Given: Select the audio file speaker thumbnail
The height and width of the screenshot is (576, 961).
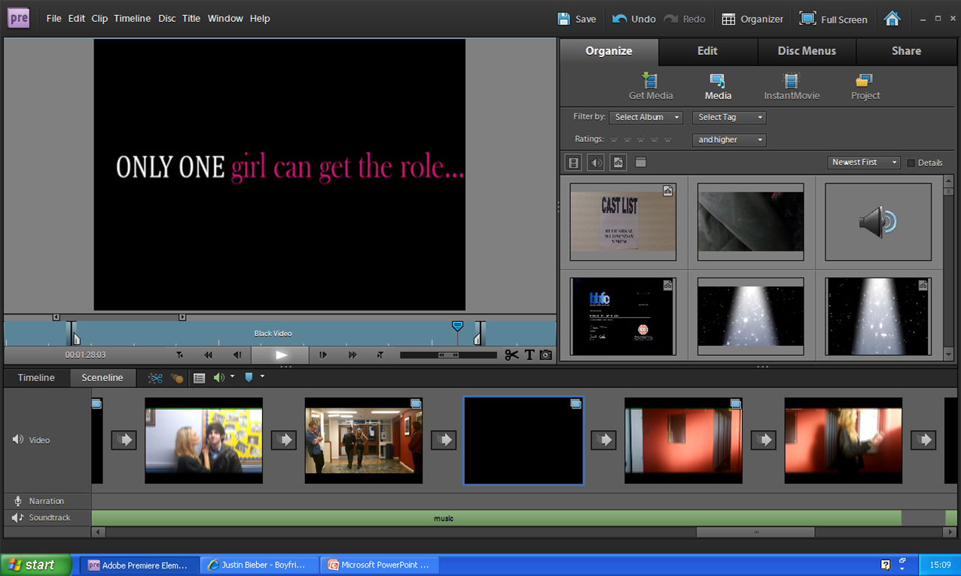Looking at the screenshot, I should [x=878, y=222].
